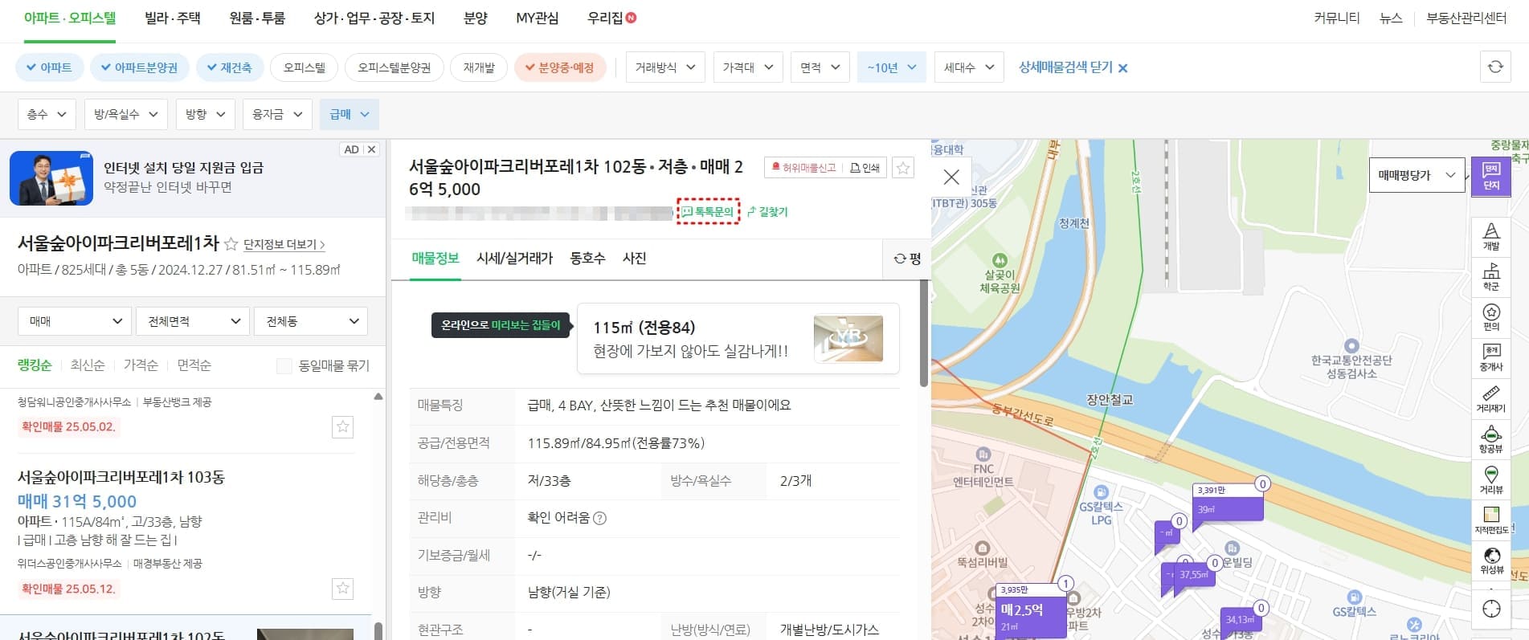Viewport: 1529px width, 640px height.
Task: Show 학군 school districts on map
Action: (x=1491, y=277)
